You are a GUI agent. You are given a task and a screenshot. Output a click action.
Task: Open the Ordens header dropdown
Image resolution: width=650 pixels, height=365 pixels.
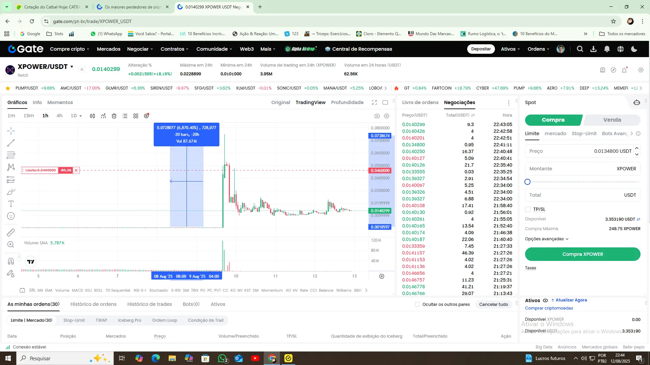click(539, 49)
